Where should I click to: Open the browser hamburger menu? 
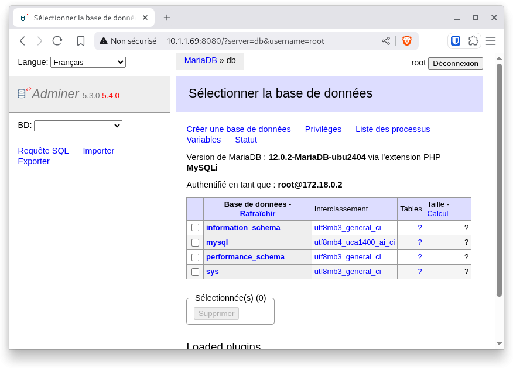(x=490, y=41)
